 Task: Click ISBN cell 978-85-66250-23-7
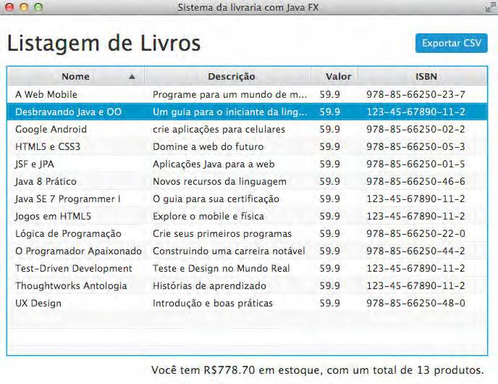tap(415, 94)
